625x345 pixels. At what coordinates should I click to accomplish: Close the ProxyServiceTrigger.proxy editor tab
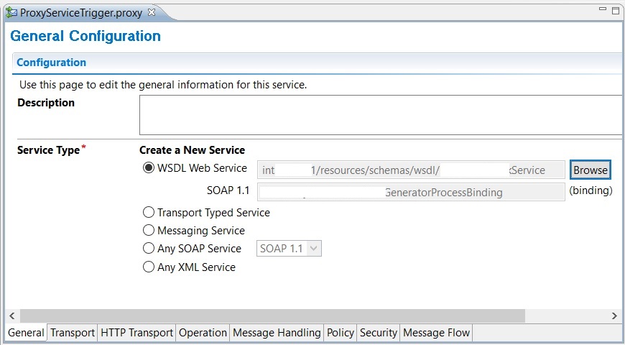[152, 12]
